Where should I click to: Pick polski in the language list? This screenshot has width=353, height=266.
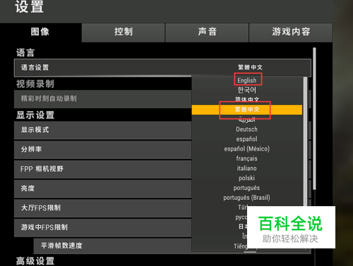click(x=247, y=178)
